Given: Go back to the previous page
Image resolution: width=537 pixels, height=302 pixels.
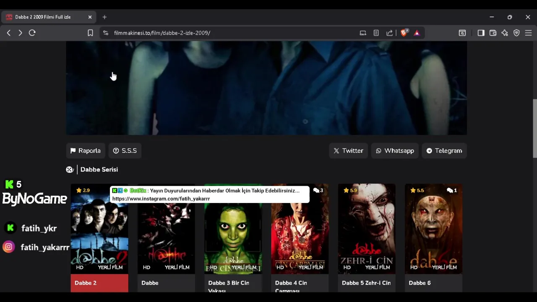Looking at the screenshot, I should [8, 33].
